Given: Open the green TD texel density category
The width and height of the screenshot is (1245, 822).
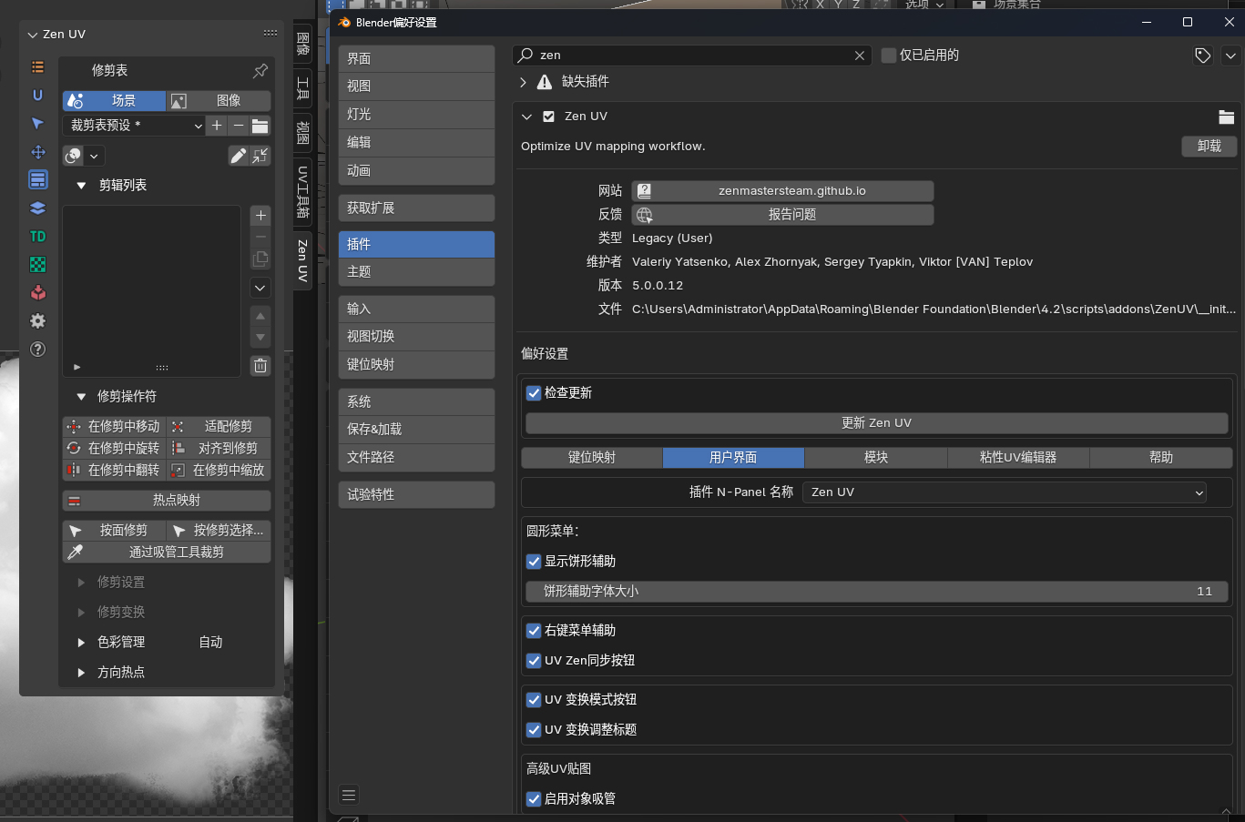Looking at the screenshot, I should [x=37, y=237].
